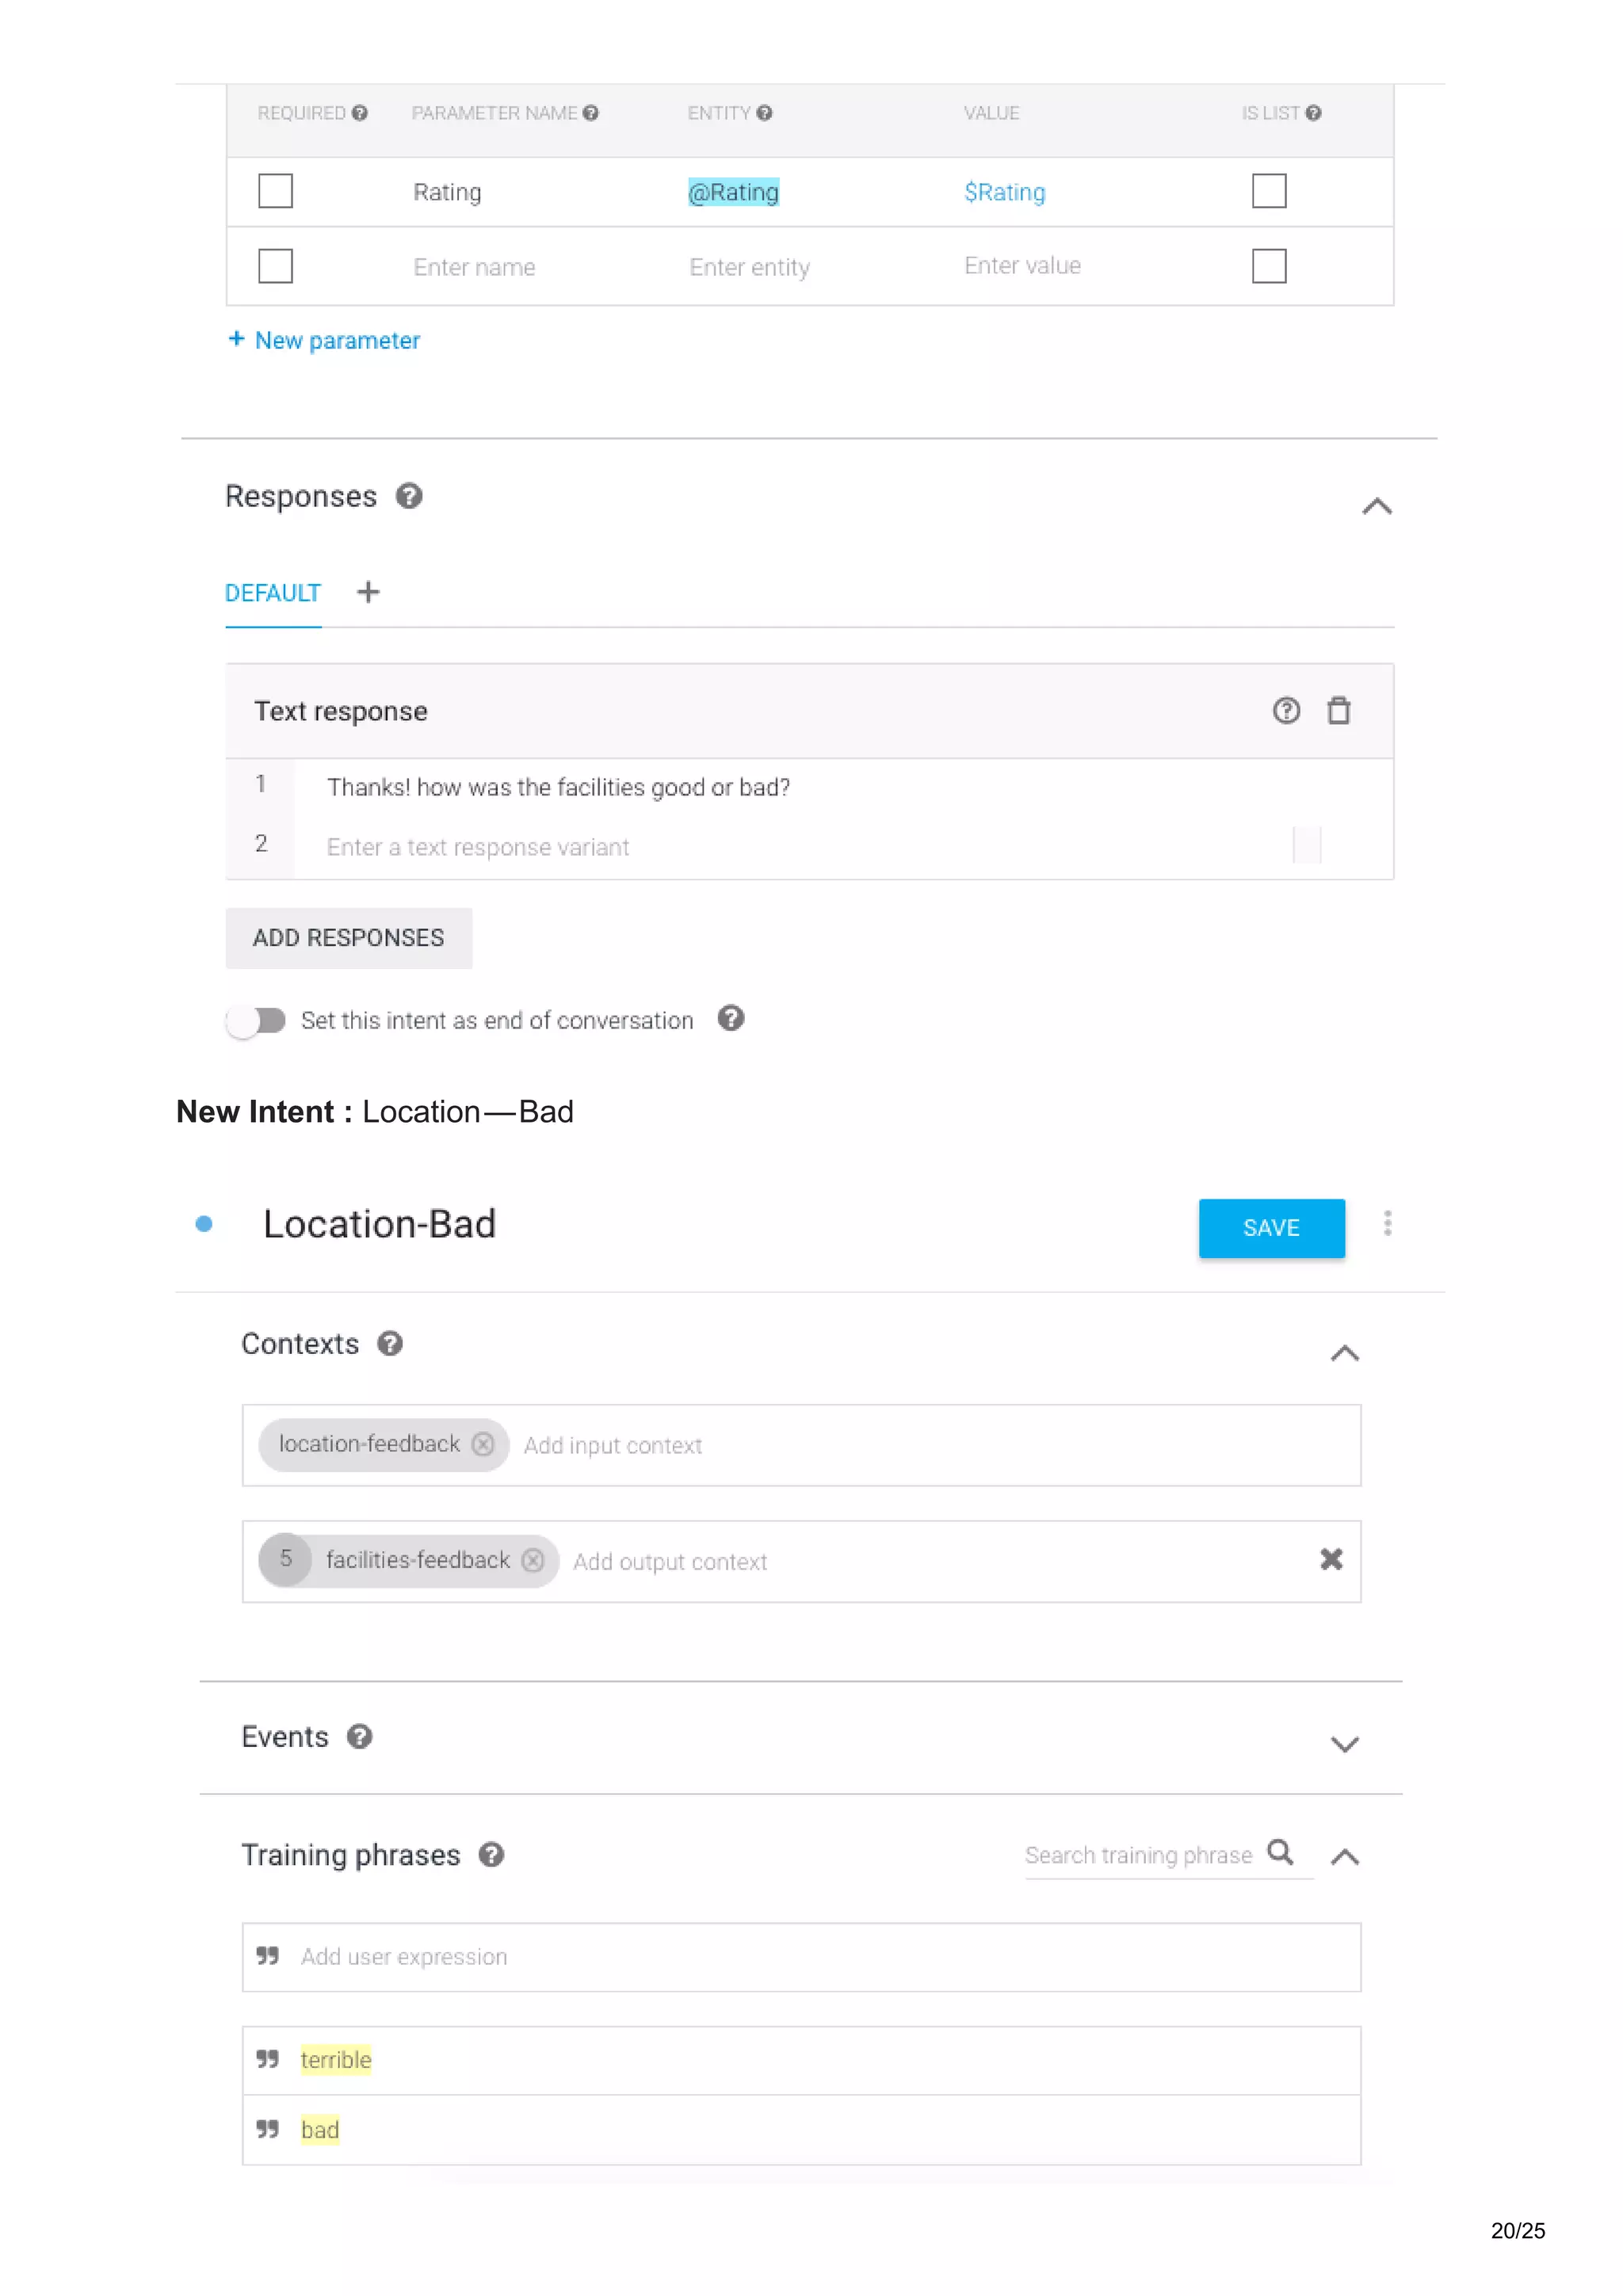The image size is (1623, 2296).
Task: Select the DEFAULT responses tab
Action: tap(272, 593)
